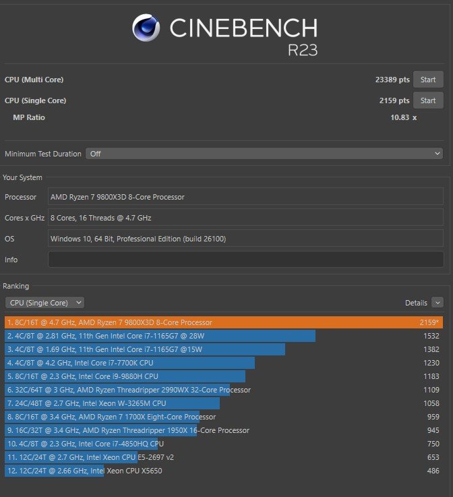This screenshot has width=453, height=497.
Task: Click the 23389 pts multi core score
Action: tap(392, 80)
